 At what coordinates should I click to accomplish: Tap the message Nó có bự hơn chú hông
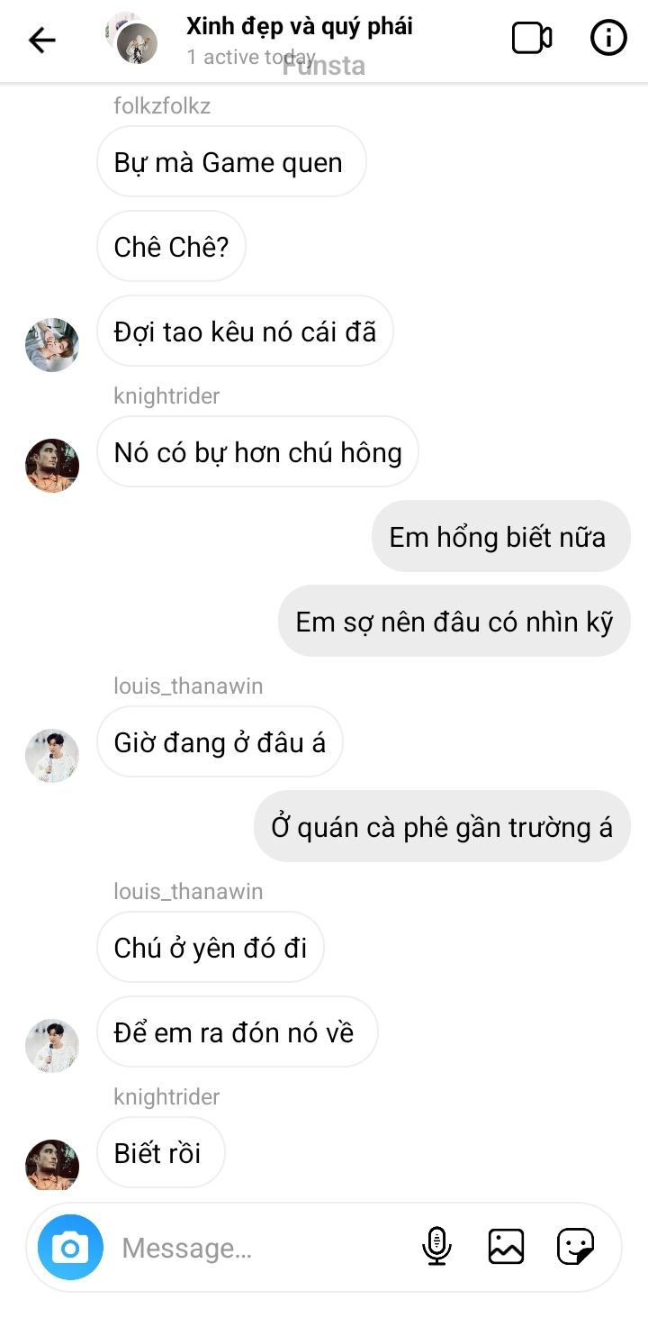tap(257, 452)
